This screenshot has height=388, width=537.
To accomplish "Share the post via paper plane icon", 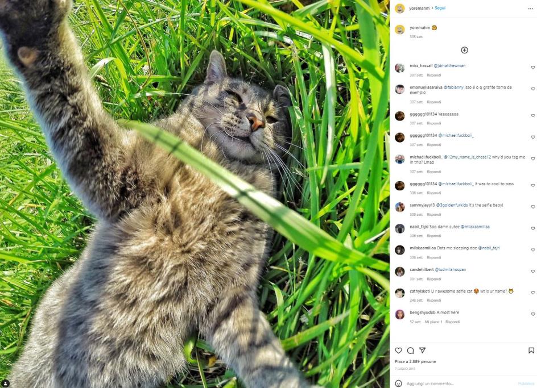I will (x=422, y=350).
